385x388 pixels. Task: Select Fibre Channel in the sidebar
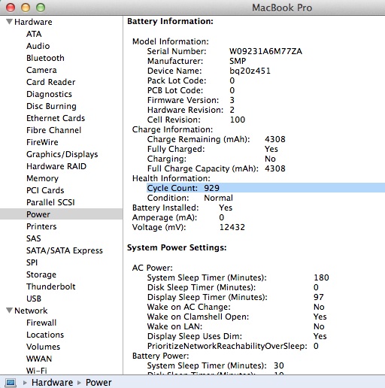coord(54,130)
